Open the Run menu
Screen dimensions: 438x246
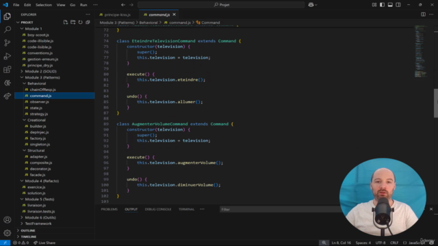(83, 5)
